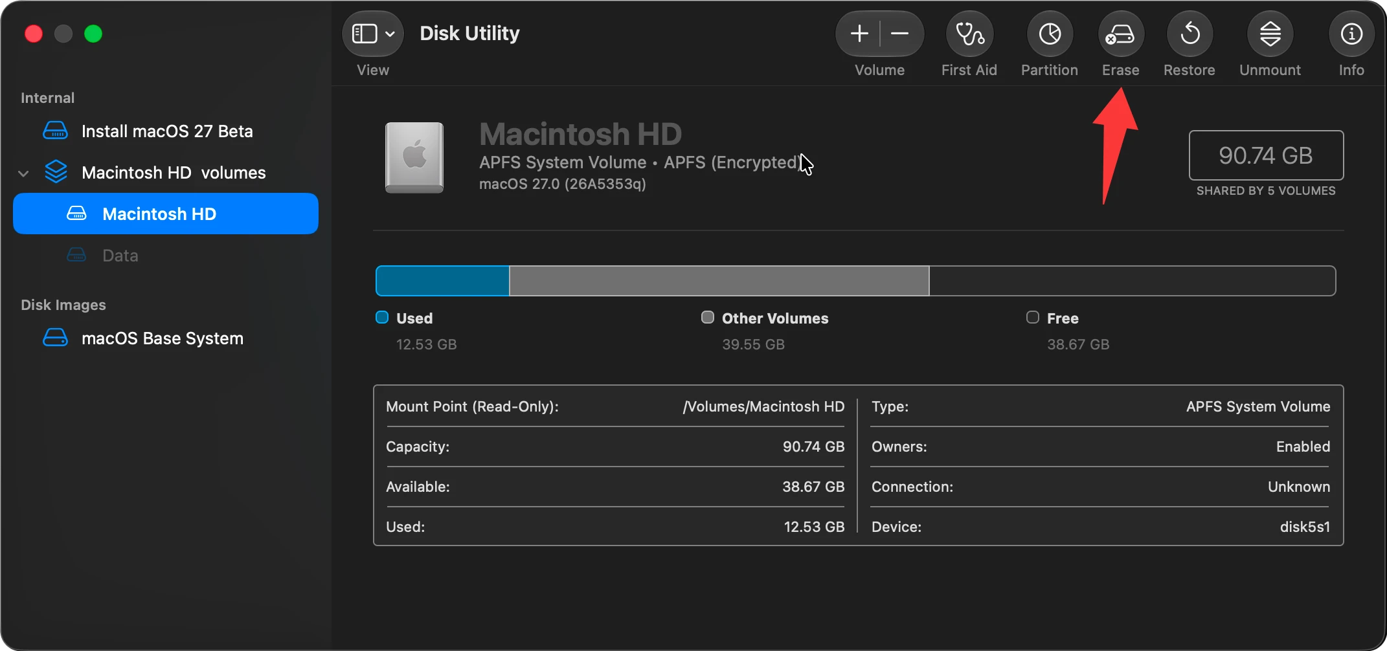Open the View sidebar menu button
Viewport: 1387px width, 651px height.
coord(373,34)
